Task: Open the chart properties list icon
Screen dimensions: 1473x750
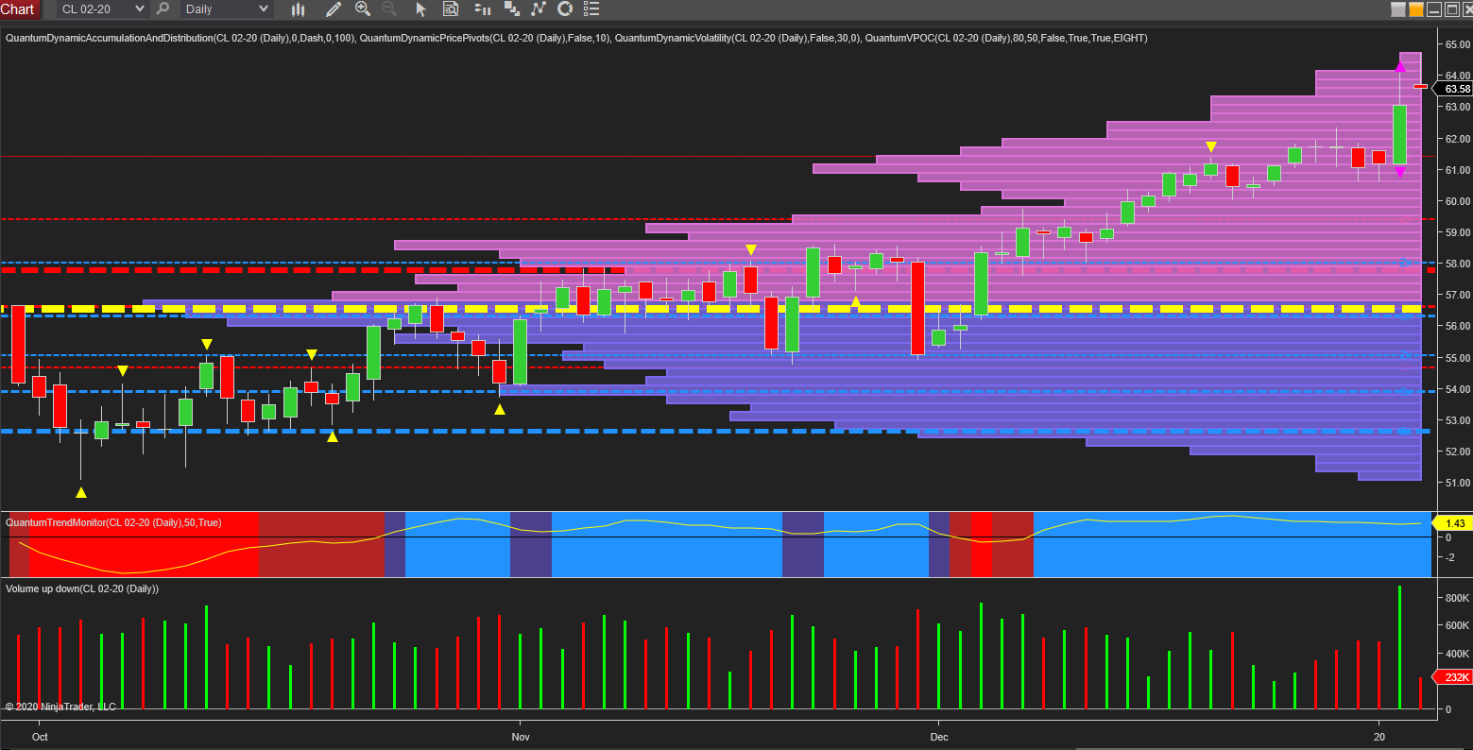Action: 591,9
